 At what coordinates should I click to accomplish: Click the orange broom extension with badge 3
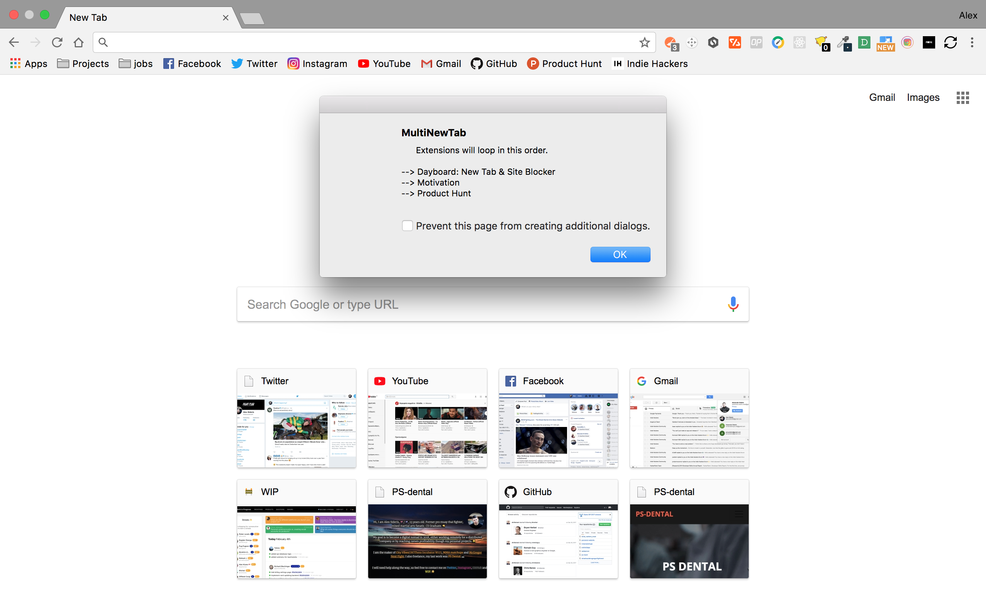pos(671,42)
